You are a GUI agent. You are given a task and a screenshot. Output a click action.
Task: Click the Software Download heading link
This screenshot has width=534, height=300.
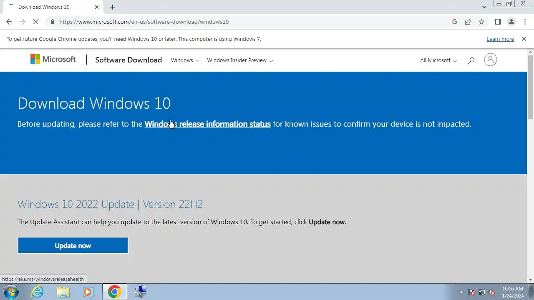pyautogui.click(x=128, y=60)
